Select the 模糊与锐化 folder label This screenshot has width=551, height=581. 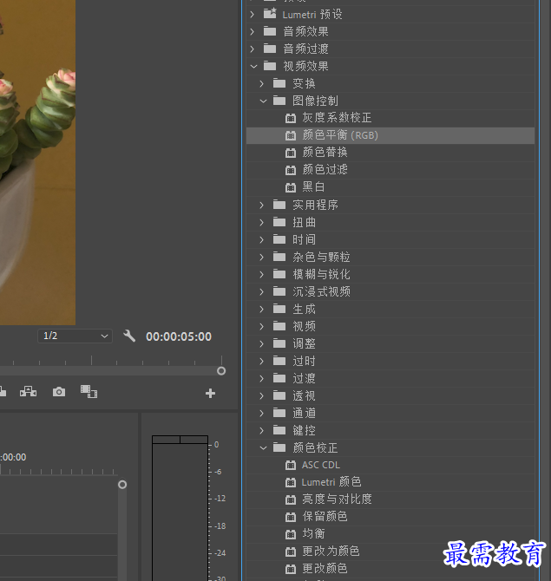tap(321, 274)
